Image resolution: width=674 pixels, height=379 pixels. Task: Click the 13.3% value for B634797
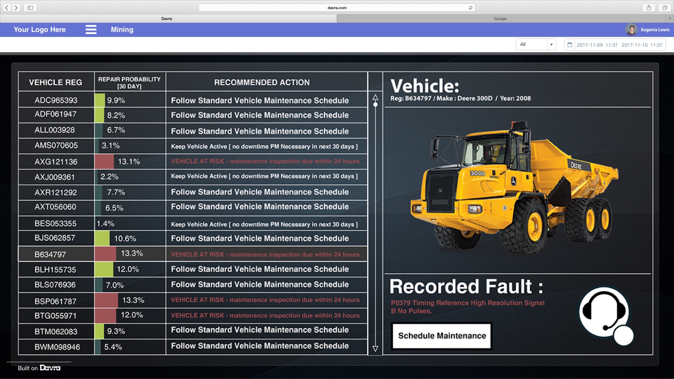point(132,253)
